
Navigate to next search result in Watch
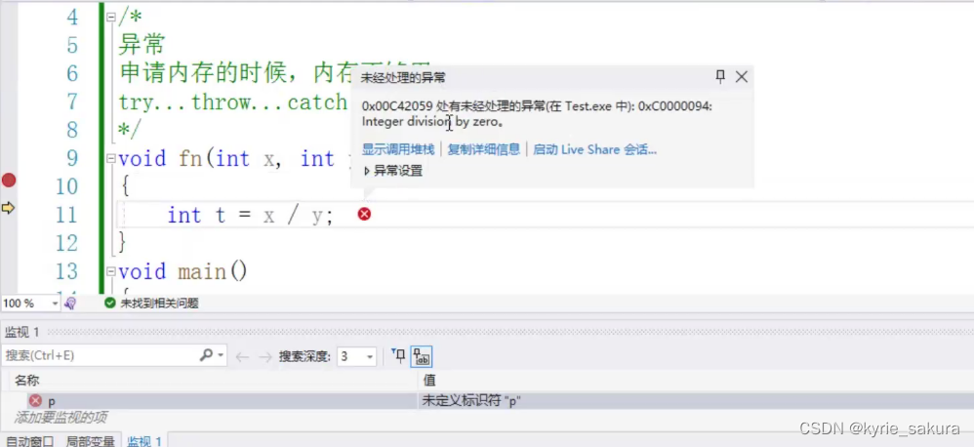[x=265, y=356]
